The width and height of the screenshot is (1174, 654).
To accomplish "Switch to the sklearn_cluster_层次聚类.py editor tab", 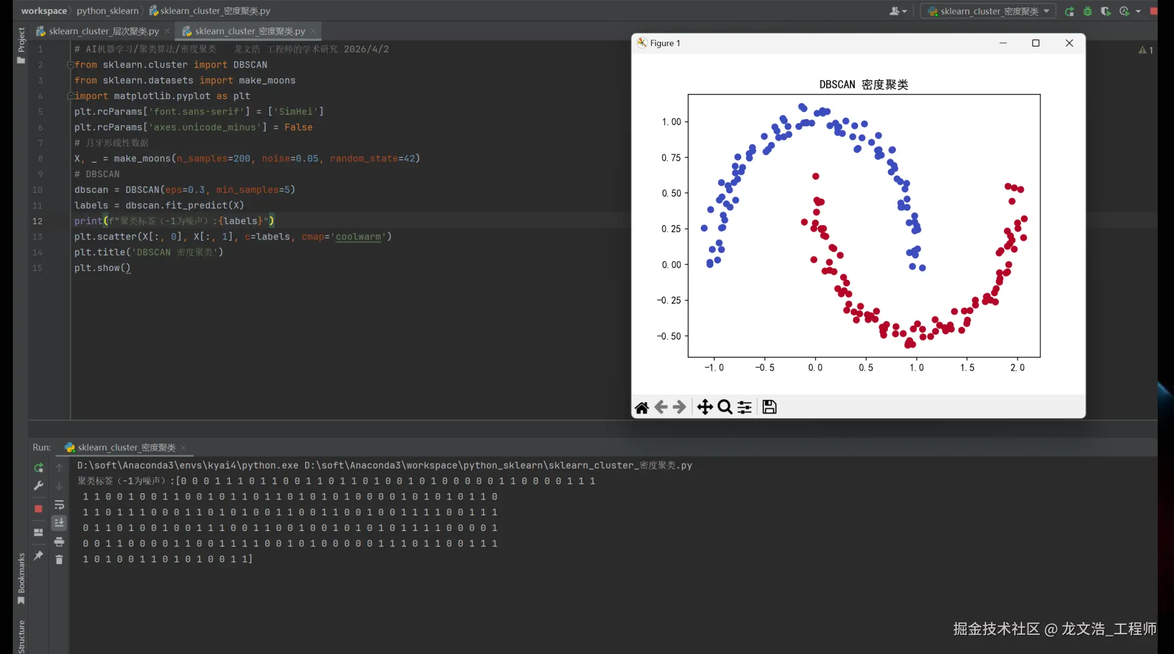I will [x=103, y=31].
